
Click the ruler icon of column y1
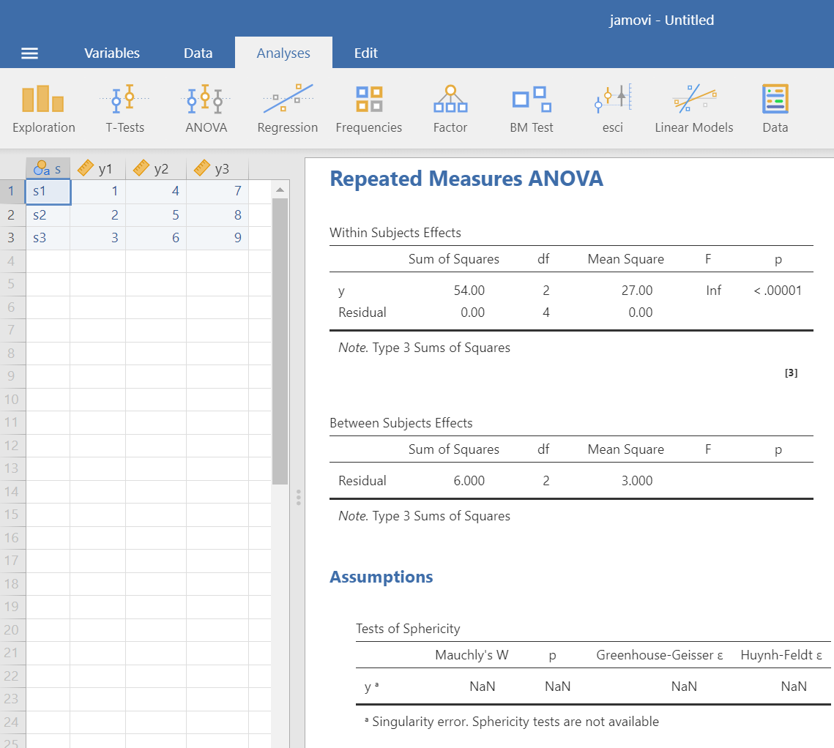tap(86, 168)
